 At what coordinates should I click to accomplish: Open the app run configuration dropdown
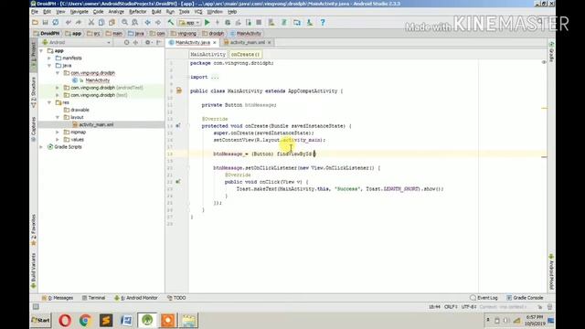click(x=189, y=23)
